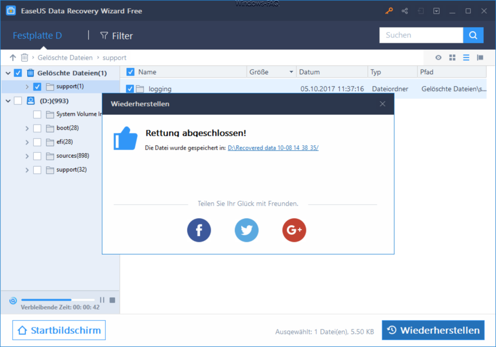Open the Recovered data folder link
496x347 pixels.
pos(273,148)
